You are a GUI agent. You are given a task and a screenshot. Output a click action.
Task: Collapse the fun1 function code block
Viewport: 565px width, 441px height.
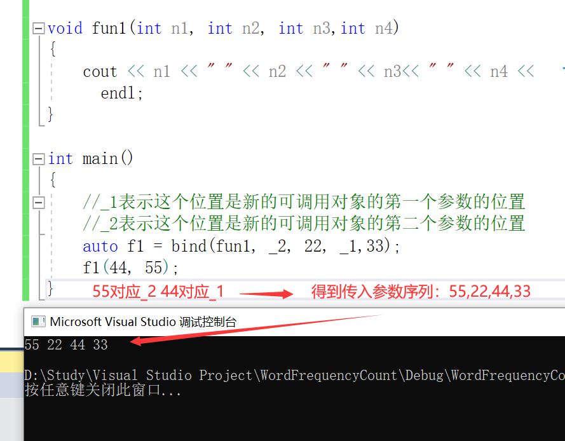(x=39, y=28)
